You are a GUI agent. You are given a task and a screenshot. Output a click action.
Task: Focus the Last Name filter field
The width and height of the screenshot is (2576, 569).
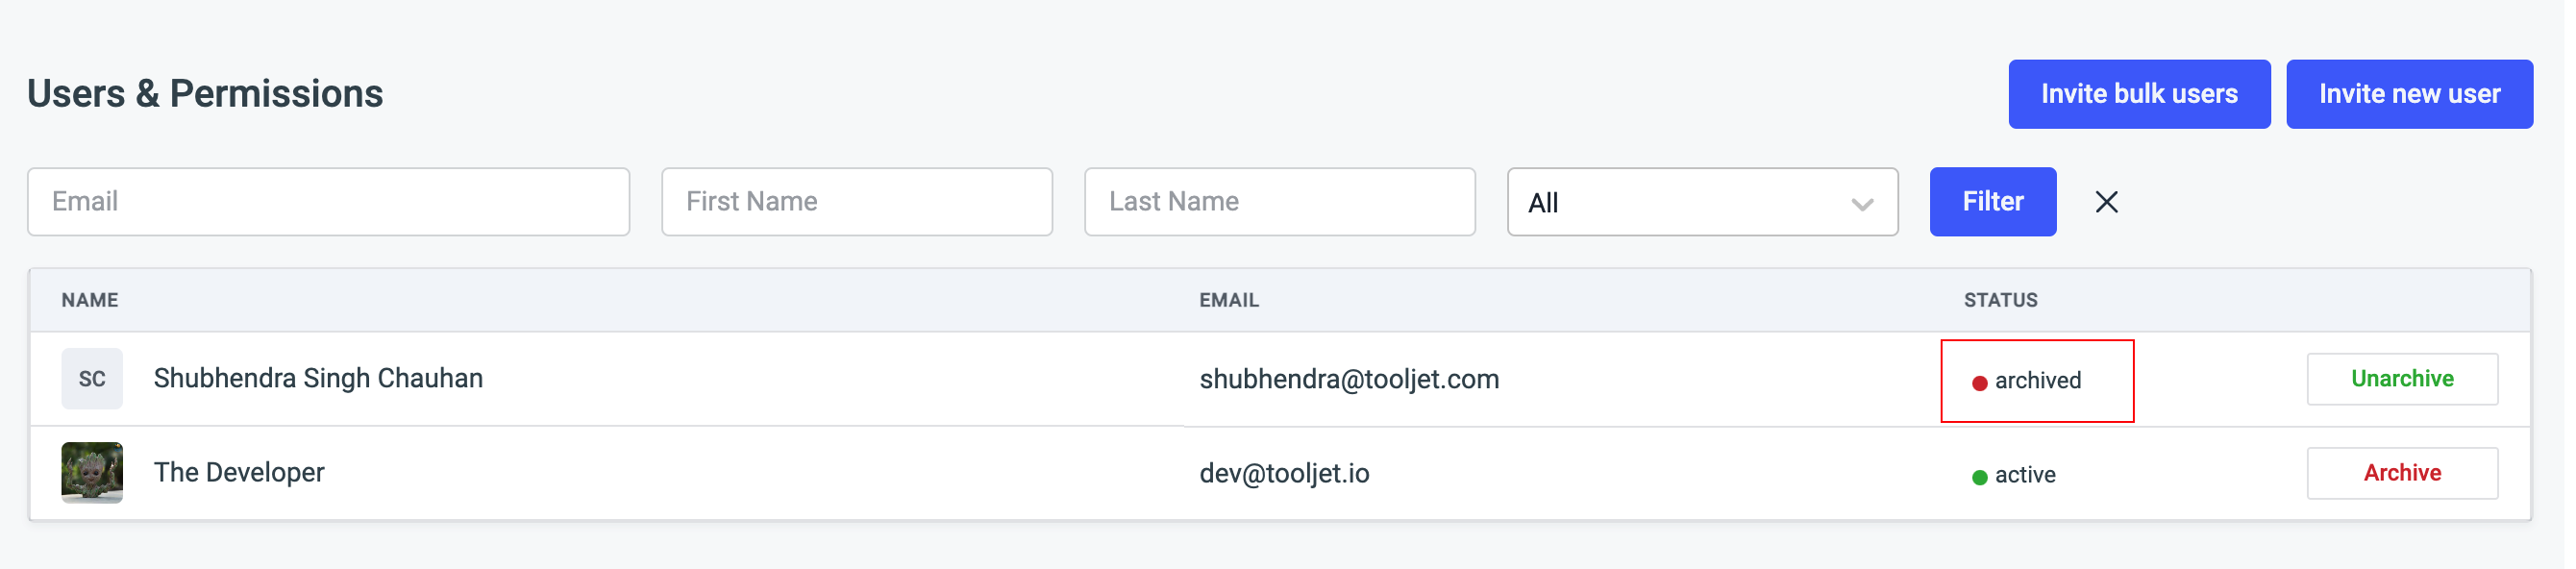[1279, 202]
